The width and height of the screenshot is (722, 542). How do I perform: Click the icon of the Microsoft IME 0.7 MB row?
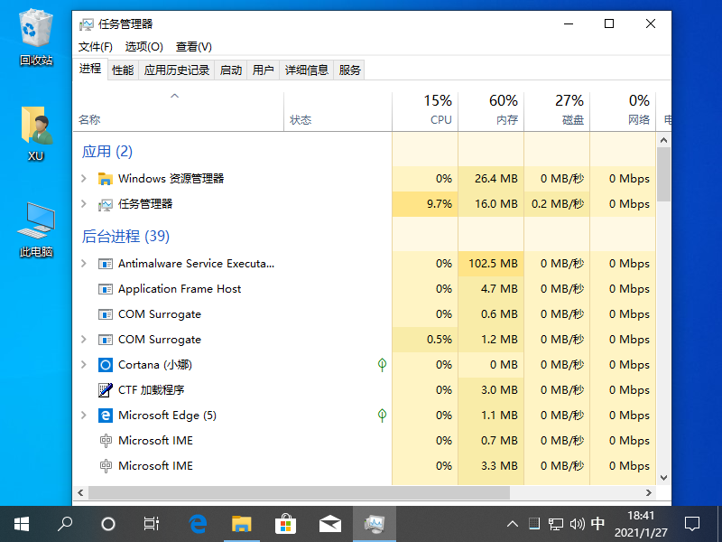(x=106, y=441)
